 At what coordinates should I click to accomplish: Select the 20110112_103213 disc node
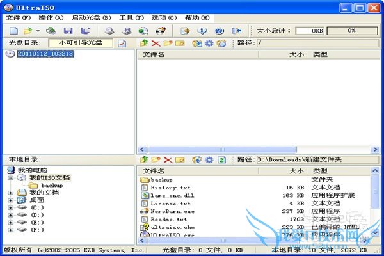pyautogui.click(x=45, y=54)
